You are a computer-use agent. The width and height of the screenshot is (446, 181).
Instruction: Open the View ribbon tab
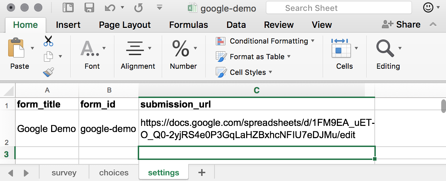tap(322, 25)
